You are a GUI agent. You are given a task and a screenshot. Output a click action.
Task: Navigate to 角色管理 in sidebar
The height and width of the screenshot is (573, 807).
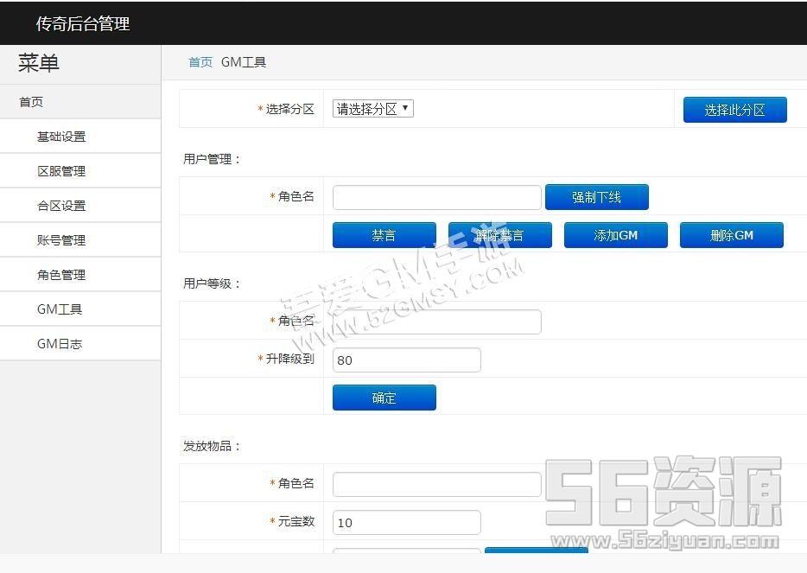[61, 275]
